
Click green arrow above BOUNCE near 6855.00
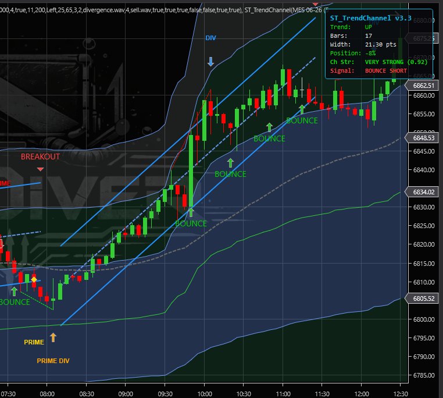pyautogui.click(x=302, y=109)
